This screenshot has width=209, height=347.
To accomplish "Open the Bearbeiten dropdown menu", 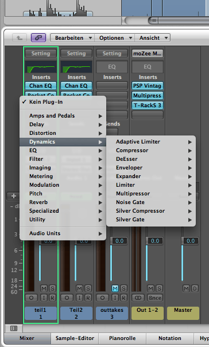I will 72,38.
